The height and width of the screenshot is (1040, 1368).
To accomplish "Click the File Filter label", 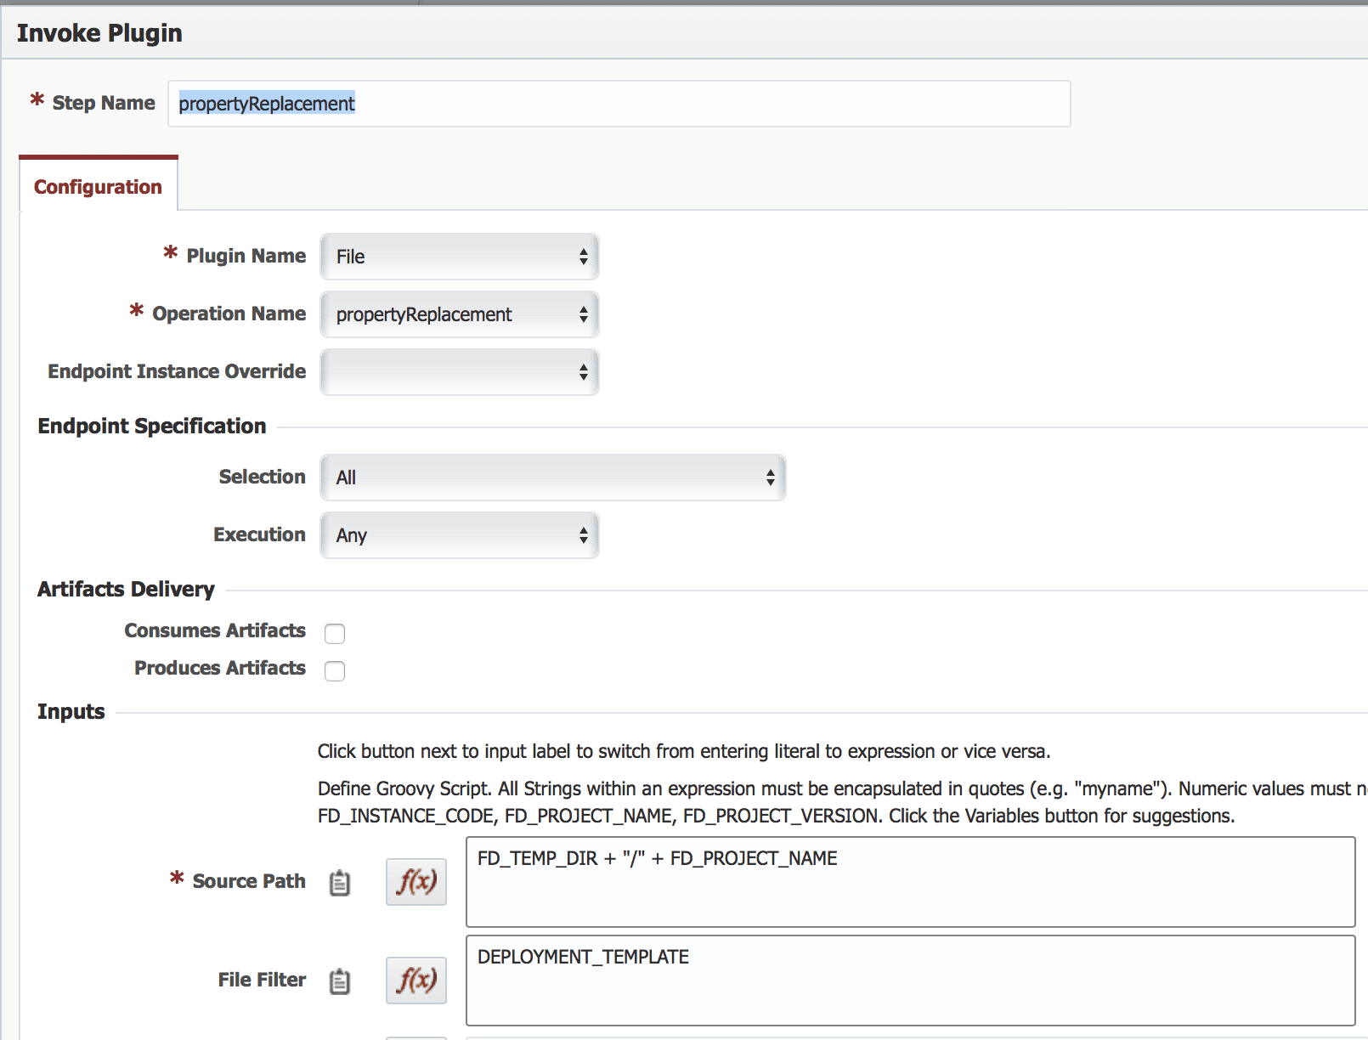I will coord(262,980).
